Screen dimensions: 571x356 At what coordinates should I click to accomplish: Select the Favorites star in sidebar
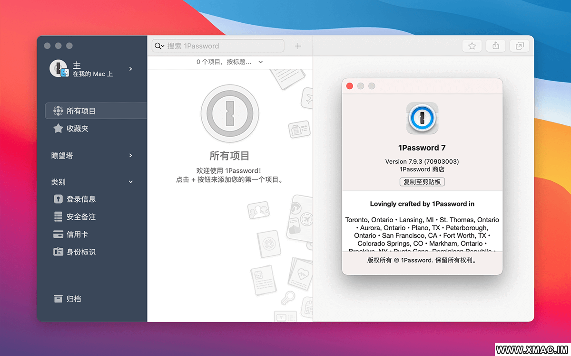pyautogui.click(x=58, y=129)
